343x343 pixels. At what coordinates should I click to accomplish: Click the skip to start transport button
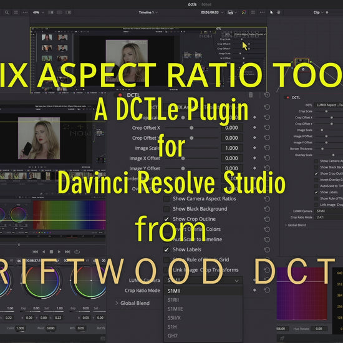35,252
